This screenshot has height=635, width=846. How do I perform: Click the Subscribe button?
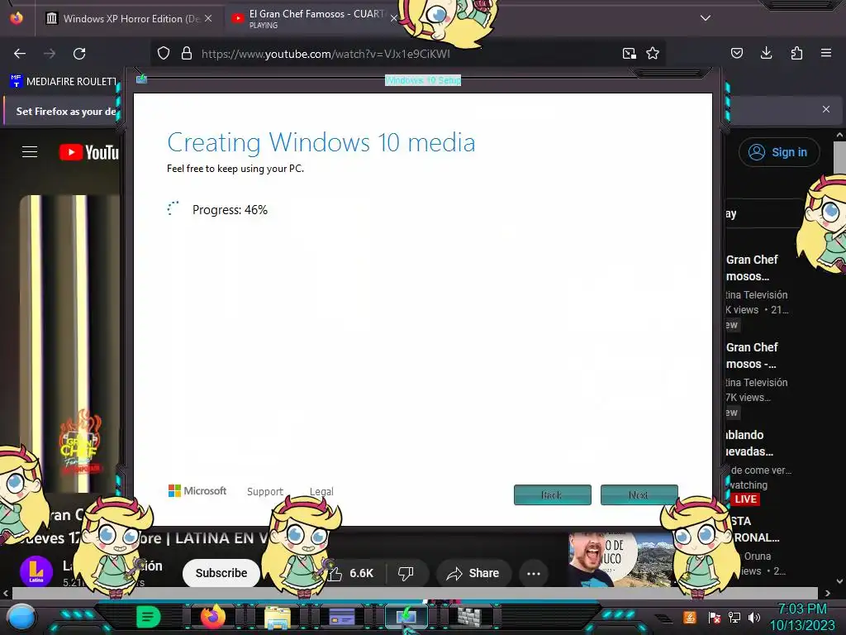point(221,573)
